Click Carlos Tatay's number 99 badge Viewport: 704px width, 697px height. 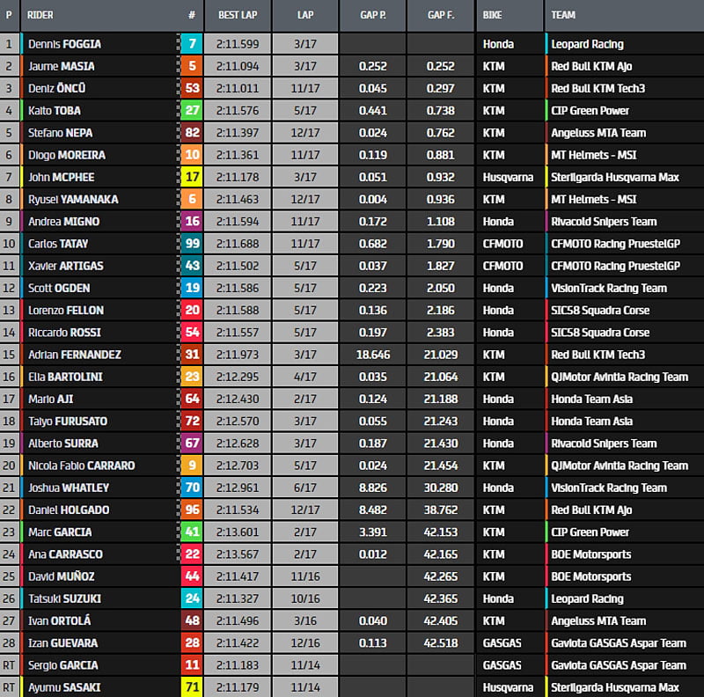[x=192, y=244]
